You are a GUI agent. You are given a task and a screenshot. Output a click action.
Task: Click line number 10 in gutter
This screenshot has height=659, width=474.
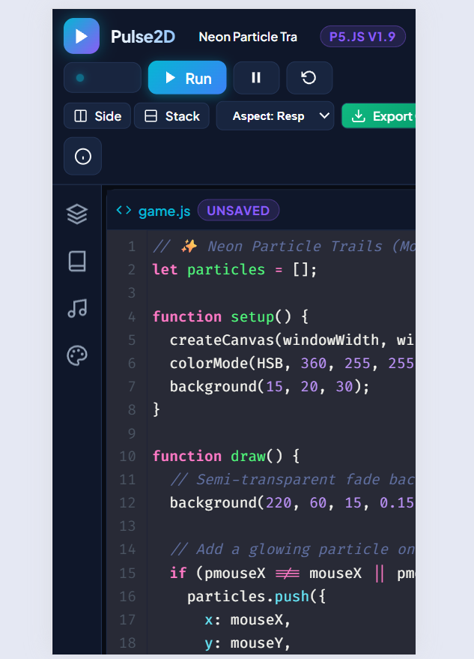pyautogui.click(x=127, y=457)
